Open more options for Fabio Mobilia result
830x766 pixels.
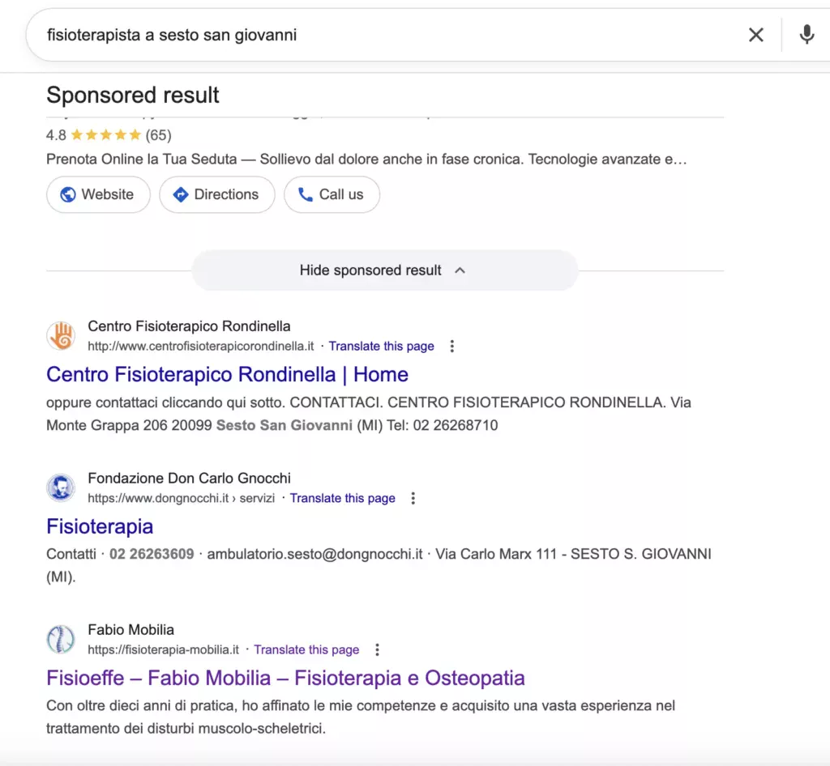[x=377, y=649]
